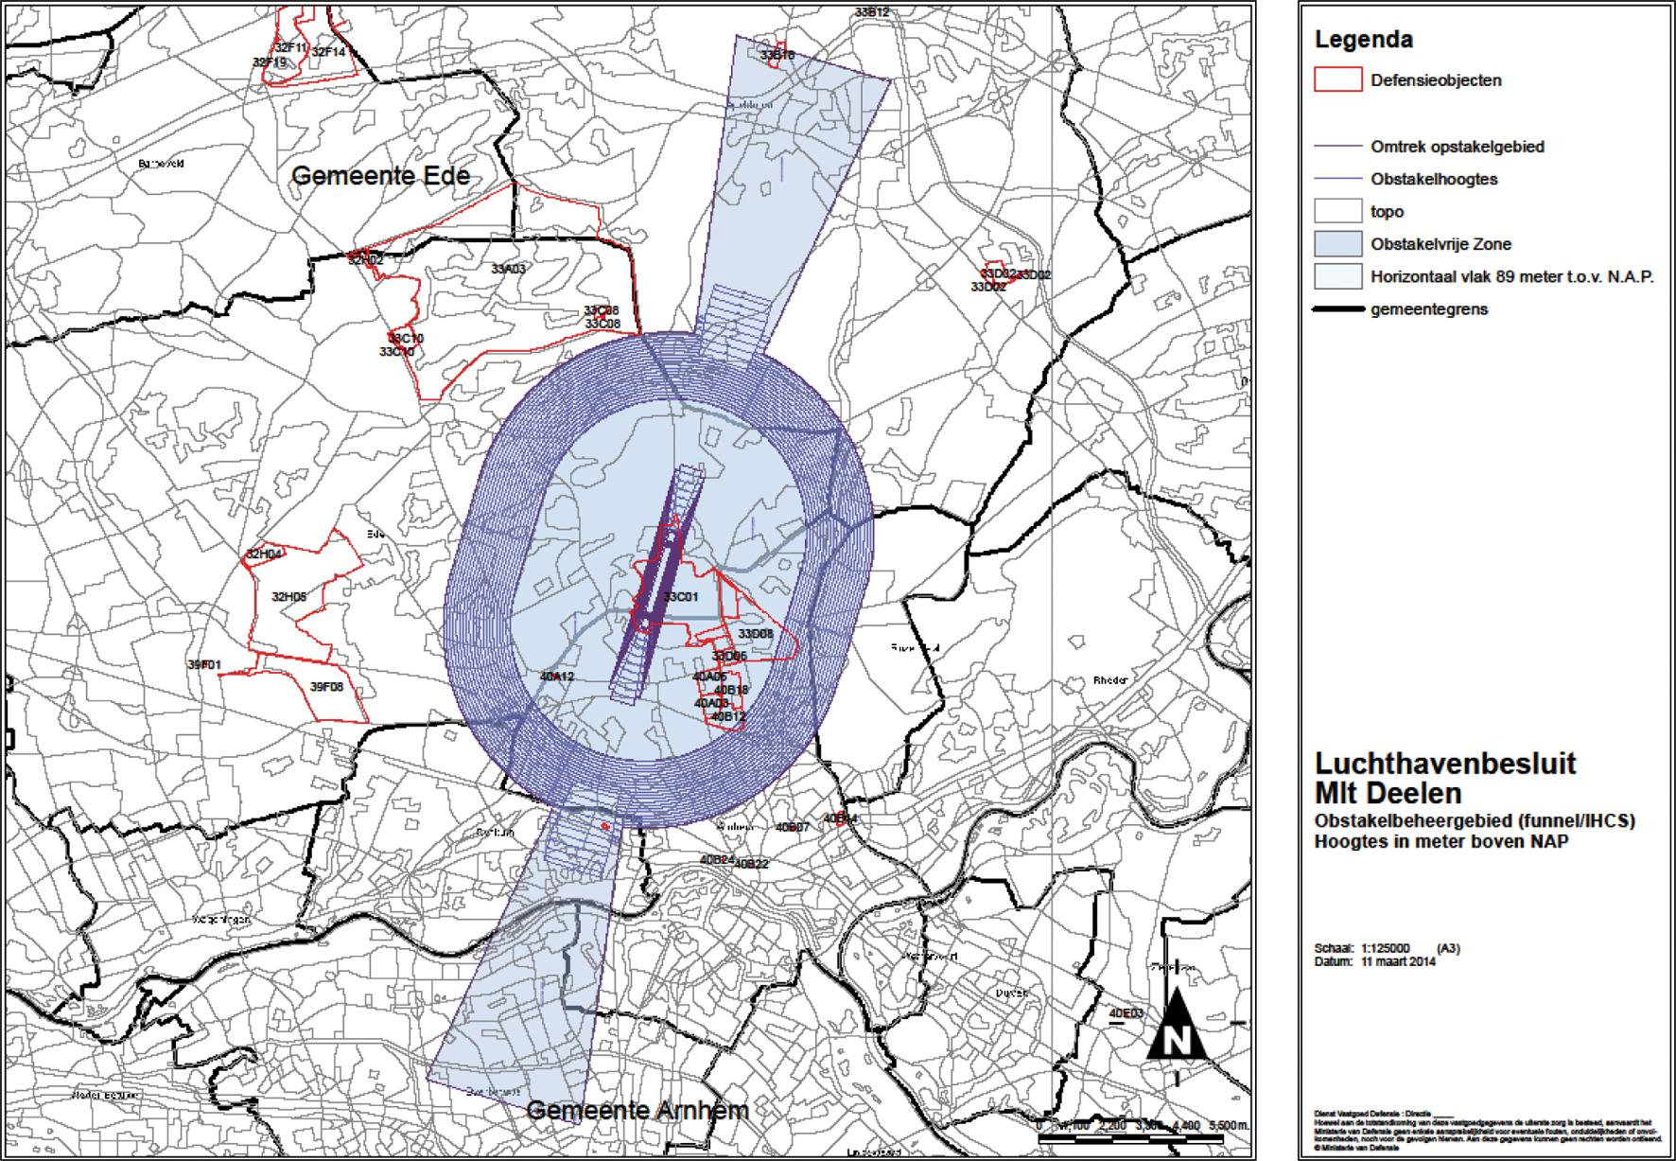Click the '33C01' airfield label

pyautogui.click(x=680, y=597)
